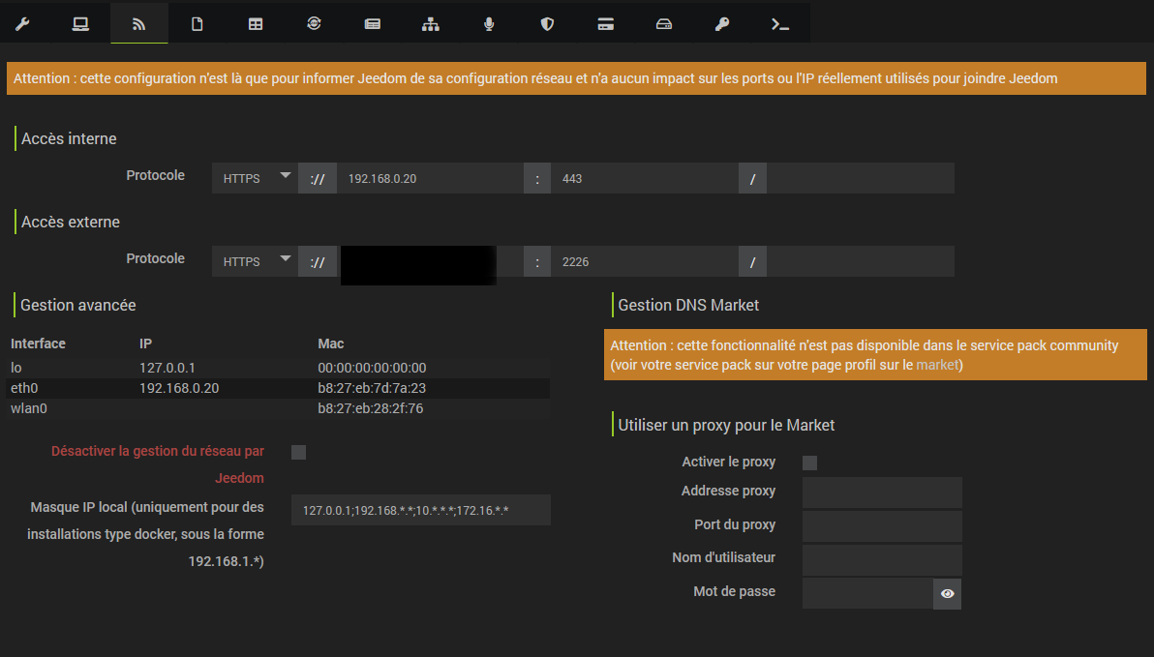The height and width of the screenshot is (657, 1154).
Task: Reveal the proxy password with the eye toggle
Action: click(x=947, y=594)
